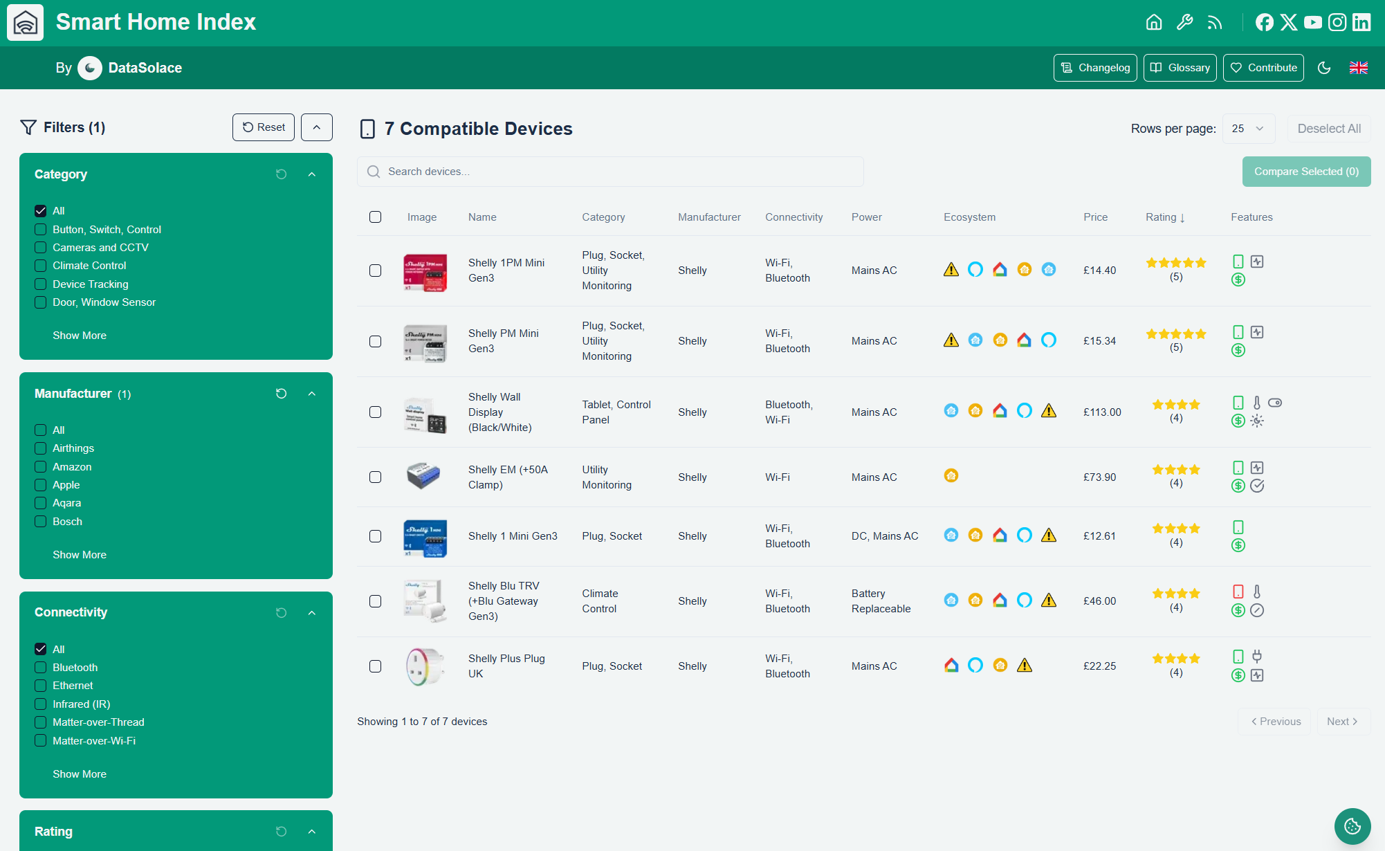Select the Shelly Wall Display row checkbox
This screenshot has height=851, width=1385.
pyautogui.click(x=375, y=412)
